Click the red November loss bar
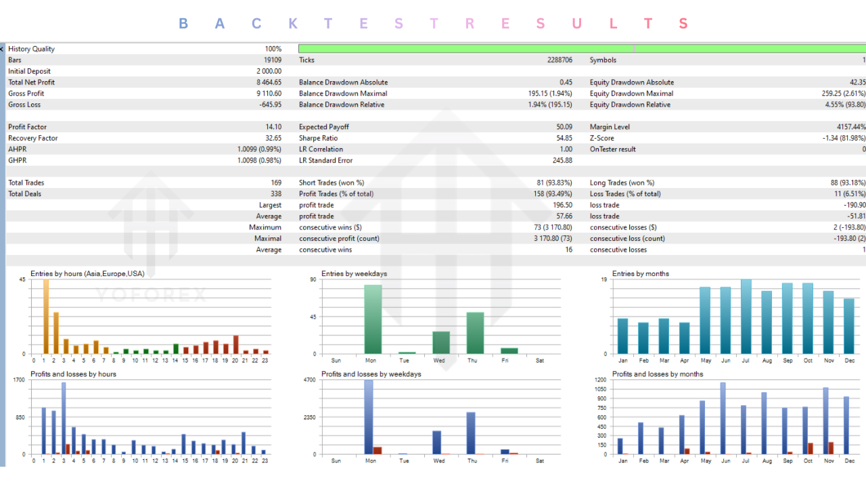 [831, 448]
